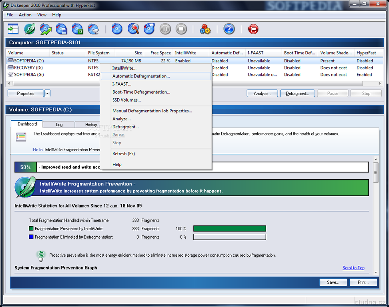Open help via blue question mark icon
Viewport: 389px width, 307px height.
pos(229,29)
